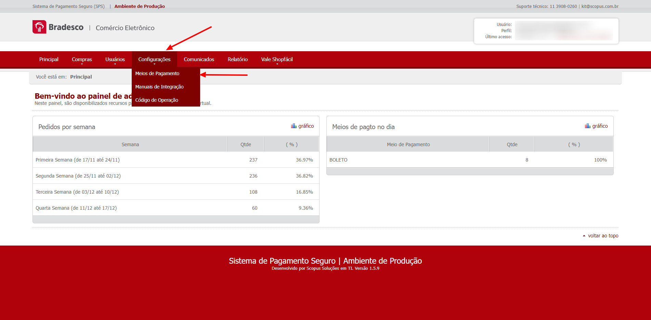Click Ambiente de Produção header label

(140, 6)
